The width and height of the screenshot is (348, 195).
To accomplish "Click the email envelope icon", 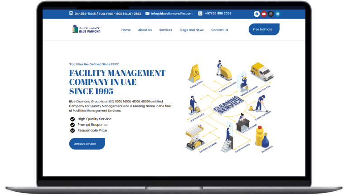I will point(147,13).
